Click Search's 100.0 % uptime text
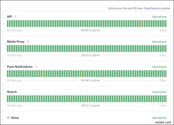The height and width of the screenshot is (125, 174). pyautogui.click(x=90, y=106)
